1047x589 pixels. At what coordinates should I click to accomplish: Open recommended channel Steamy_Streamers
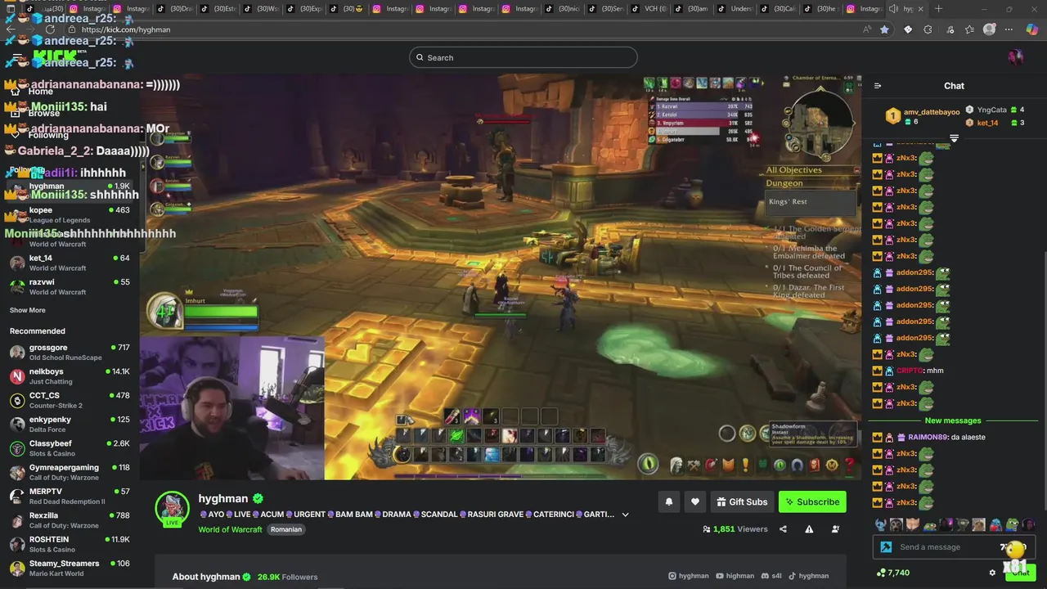[x=70, y=569]
